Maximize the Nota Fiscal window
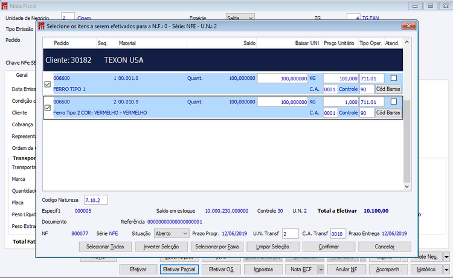 431,6
